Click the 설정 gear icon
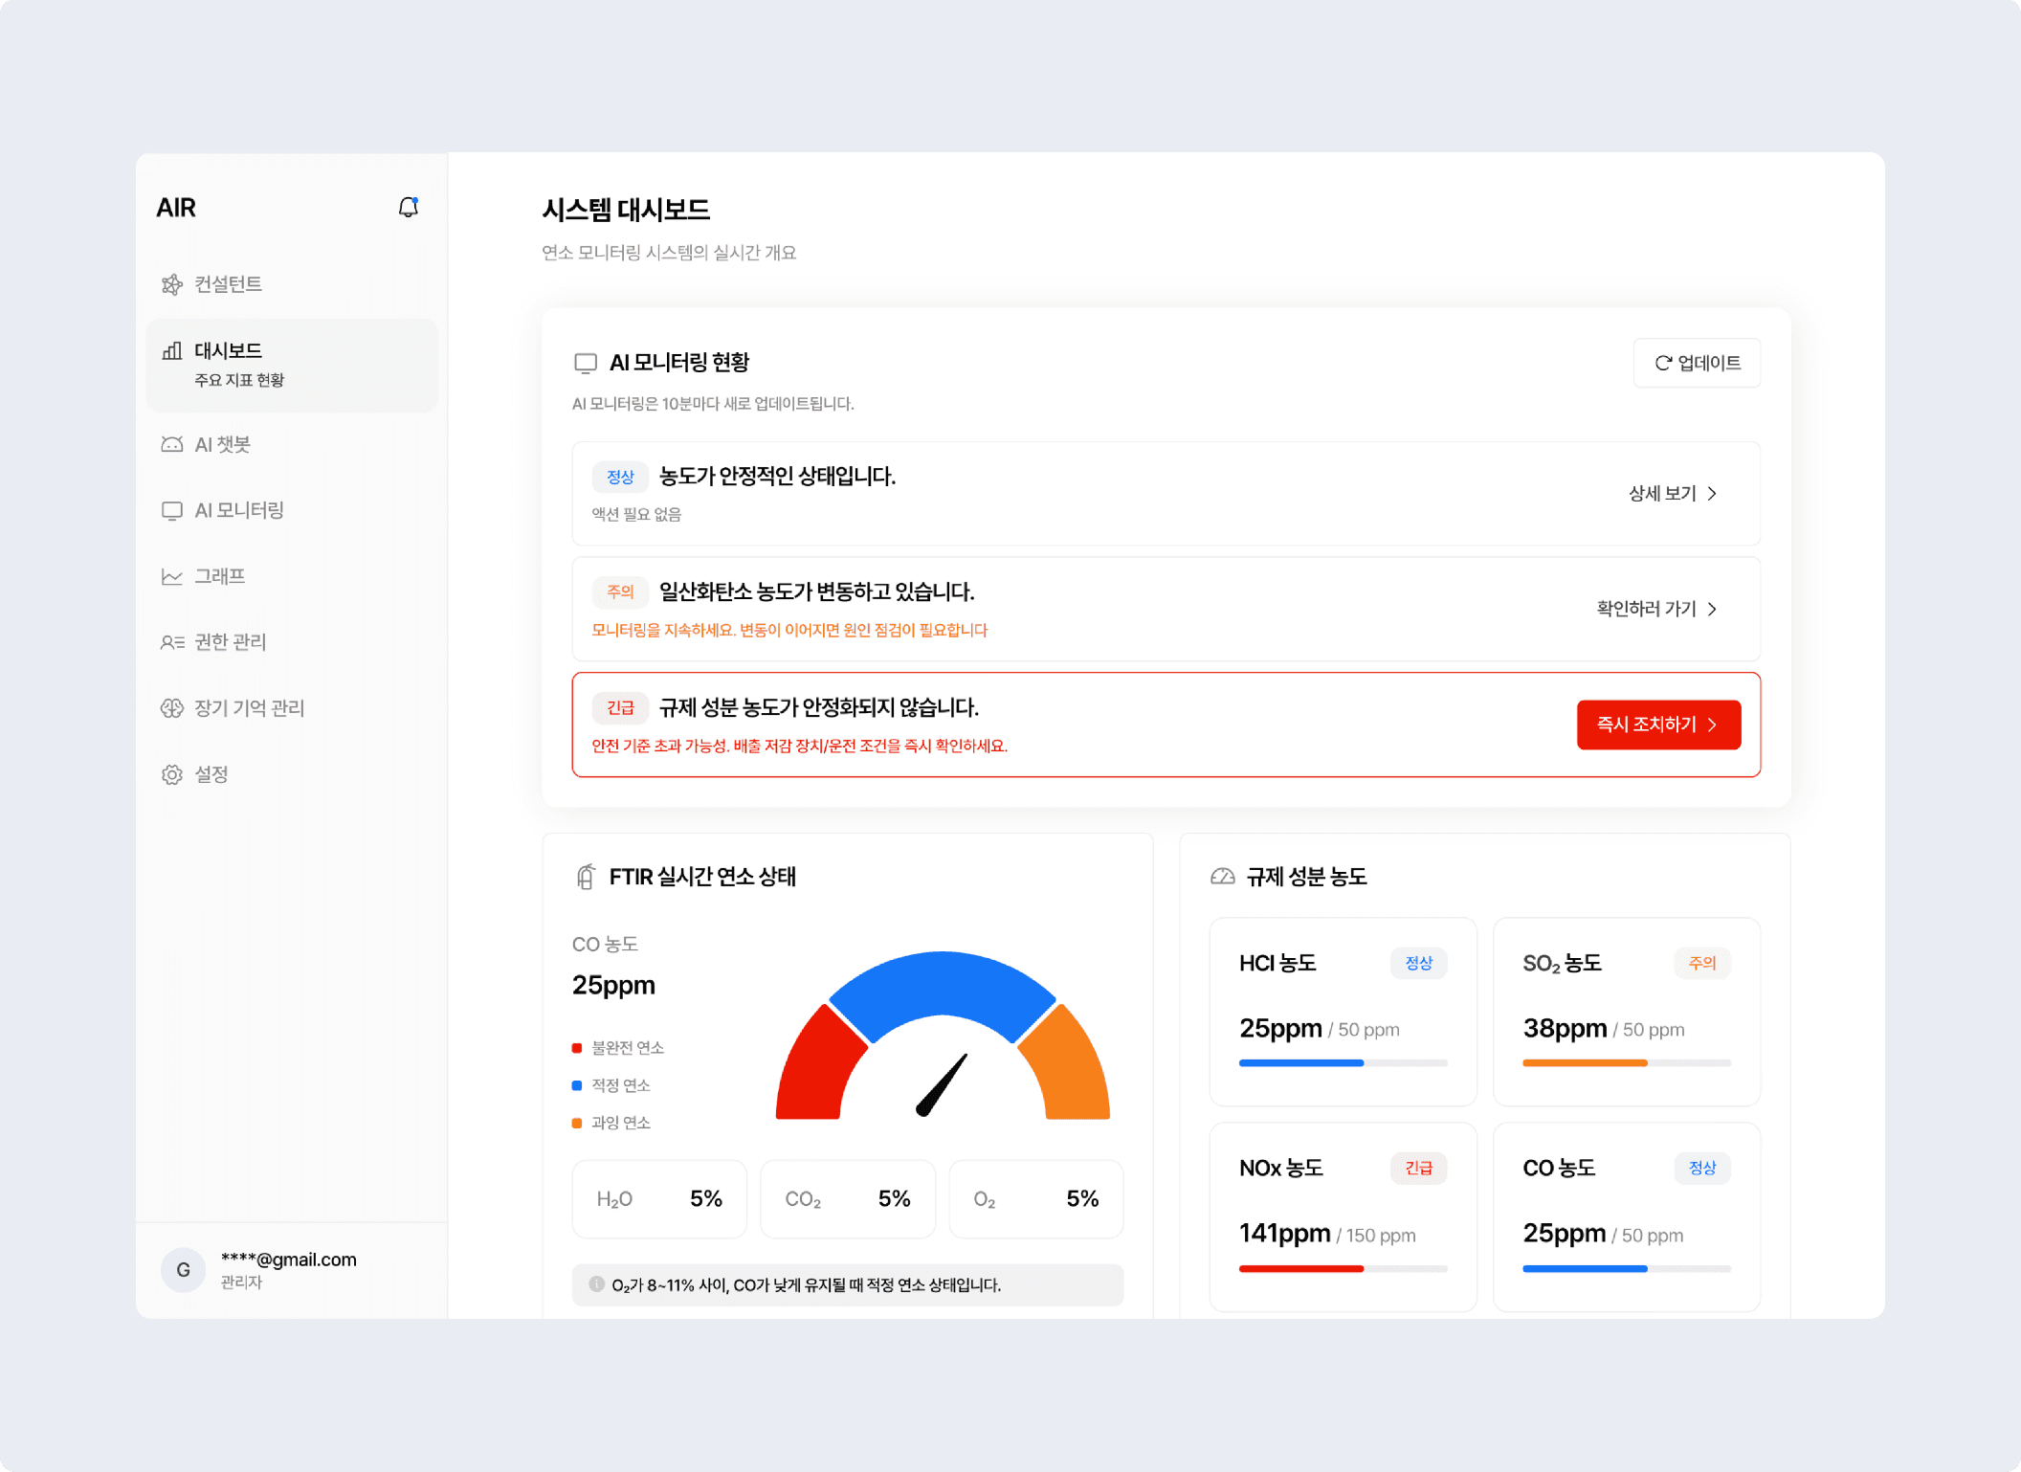This screenshot has height=1472, width=2021. [172, 774]
